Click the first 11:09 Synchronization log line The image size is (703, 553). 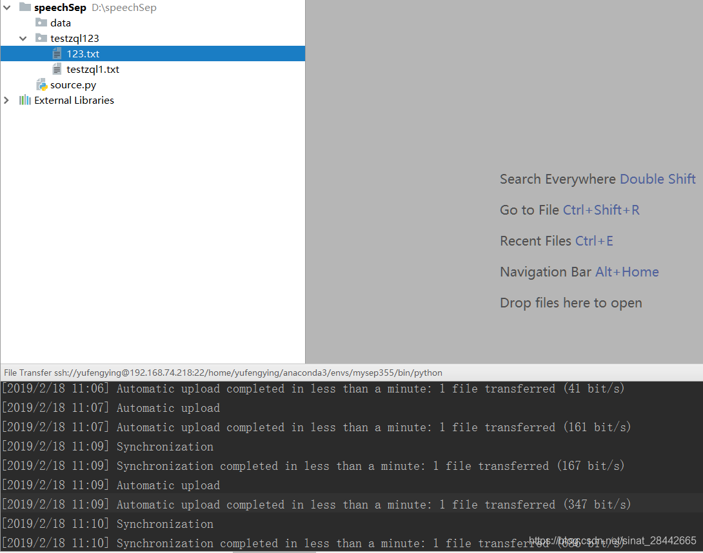(x=108, y=447)
